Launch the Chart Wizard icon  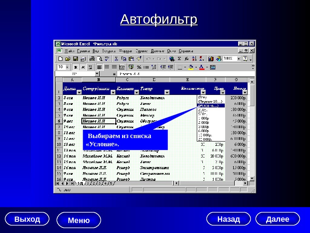(x=211, y=59)
